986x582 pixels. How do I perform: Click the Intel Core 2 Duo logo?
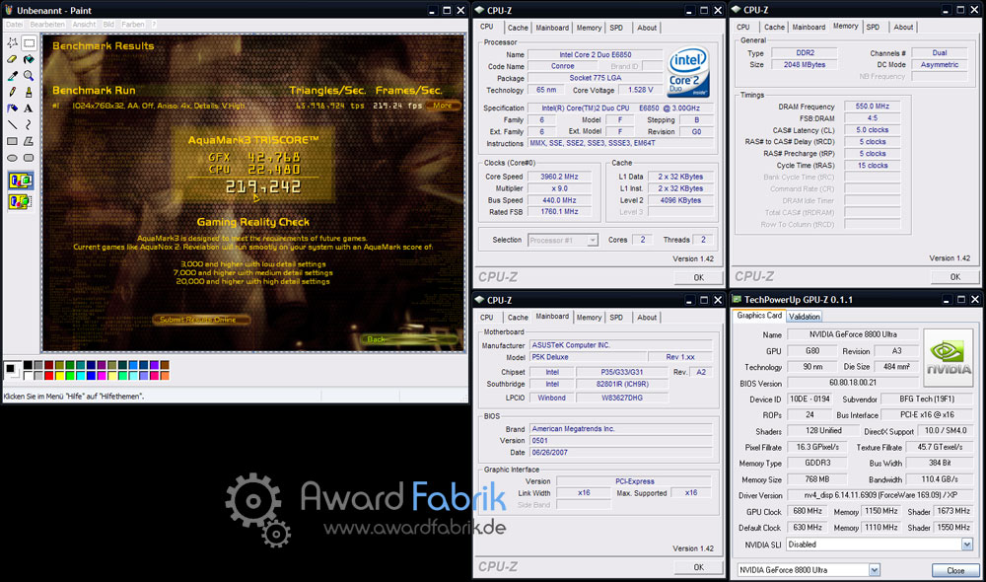(x=688, y=71)
